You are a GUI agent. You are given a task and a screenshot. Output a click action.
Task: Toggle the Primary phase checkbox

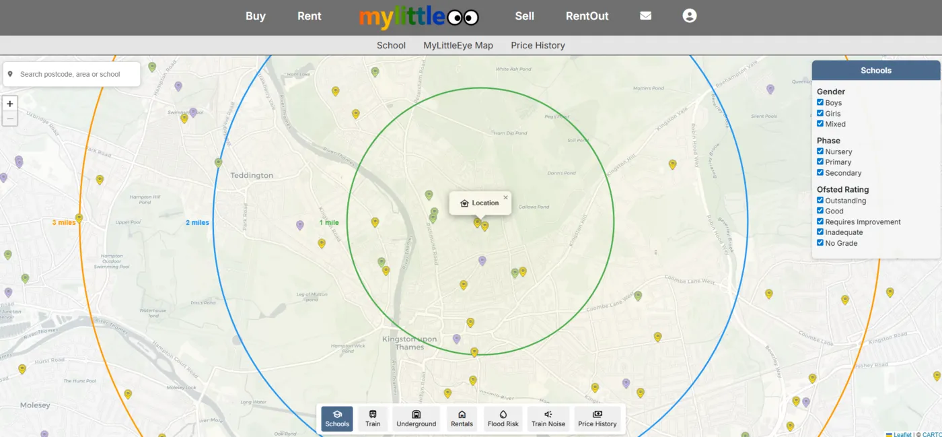click(x=820, y=162)
